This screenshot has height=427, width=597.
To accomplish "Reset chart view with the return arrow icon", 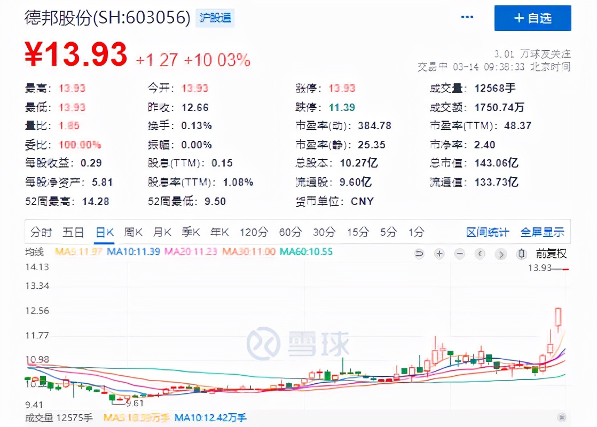I will [x=419, y=254].
